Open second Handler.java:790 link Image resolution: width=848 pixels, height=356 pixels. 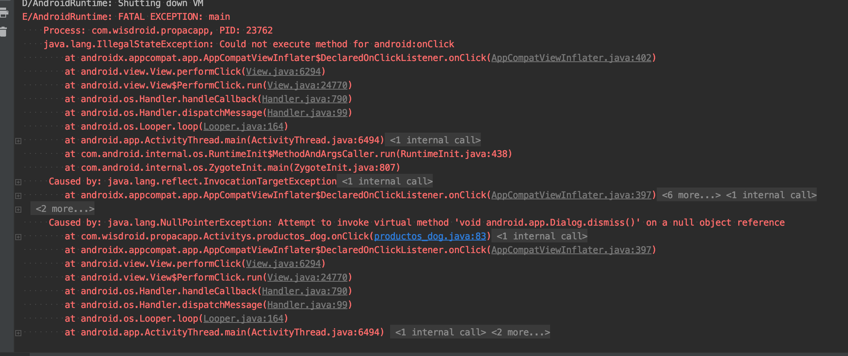click(x=305, y=291)
